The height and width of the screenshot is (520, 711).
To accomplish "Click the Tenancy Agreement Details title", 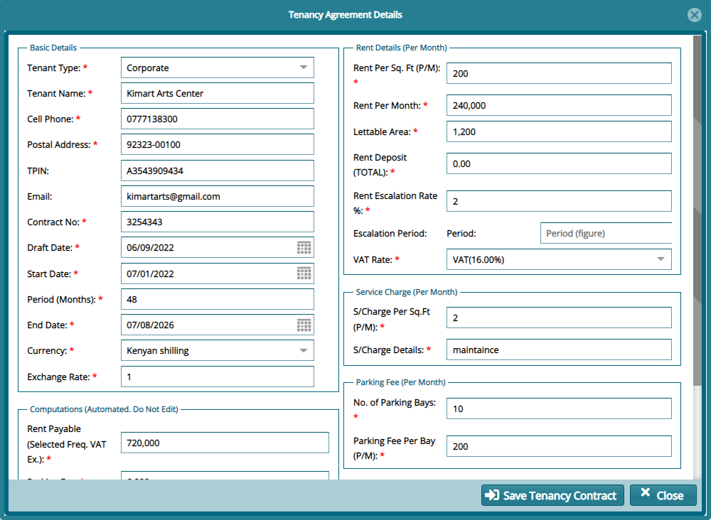I will [345, 15].
